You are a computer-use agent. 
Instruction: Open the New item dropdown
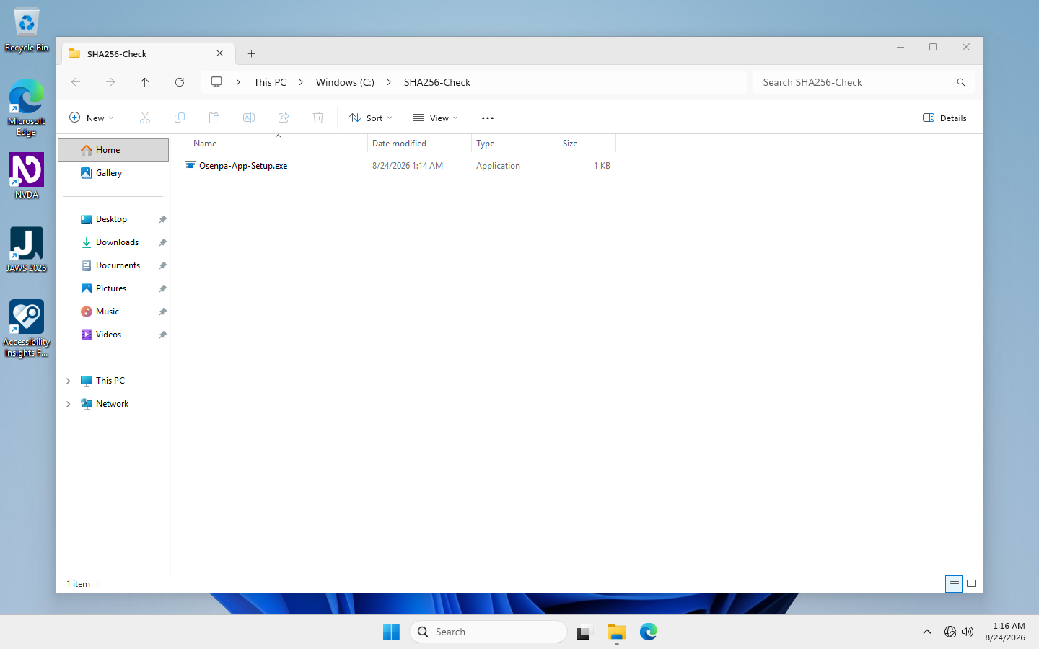92,118
